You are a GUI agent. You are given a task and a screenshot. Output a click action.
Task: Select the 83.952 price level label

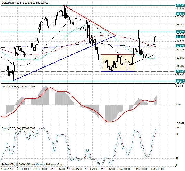180,5
